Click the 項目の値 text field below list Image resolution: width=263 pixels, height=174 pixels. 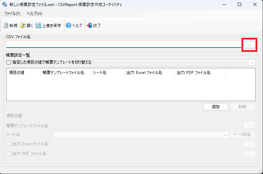click(155, 116)
